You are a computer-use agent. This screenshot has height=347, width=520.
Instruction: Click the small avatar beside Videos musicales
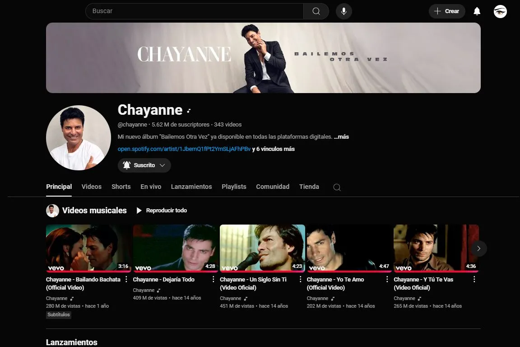point(52,211)
